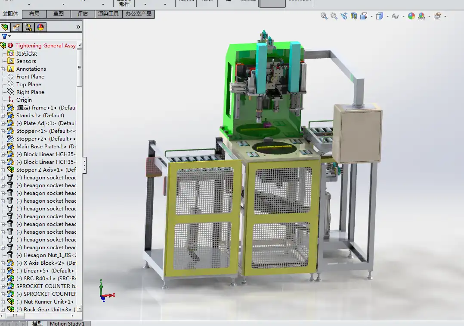
Task: Open Hide/Show Items dropdown arrow
Action: [x=403, y=16]
